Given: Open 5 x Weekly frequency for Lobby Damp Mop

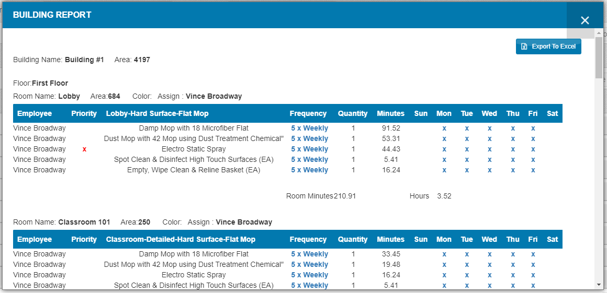Looking at the screenshot, I should [309, 128].
